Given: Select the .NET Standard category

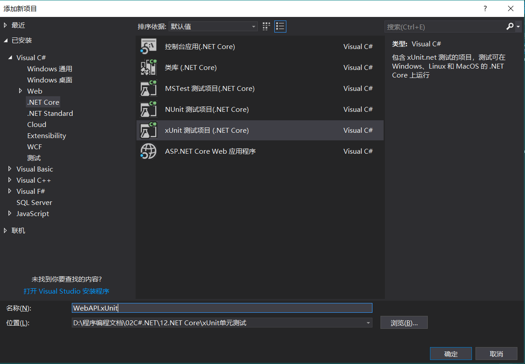Looking at the screenshot, I should coord(50,114).
